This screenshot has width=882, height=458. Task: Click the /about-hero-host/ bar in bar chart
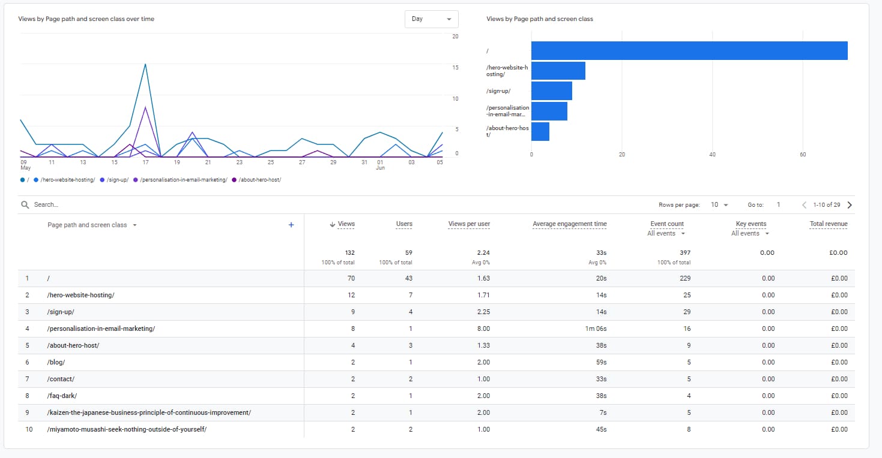coord(540,132)
